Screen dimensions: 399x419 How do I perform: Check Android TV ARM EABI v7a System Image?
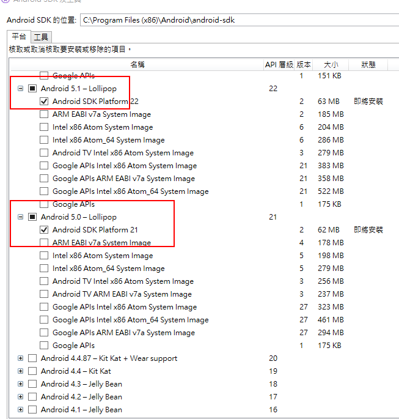pos(44,294)
